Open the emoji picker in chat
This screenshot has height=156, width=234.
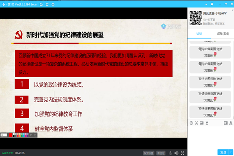coord(191,123)
